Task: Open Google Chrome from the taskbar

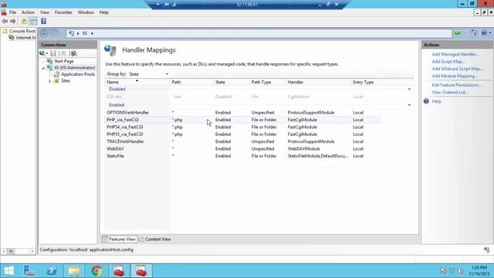Action: tap(96, 271)
